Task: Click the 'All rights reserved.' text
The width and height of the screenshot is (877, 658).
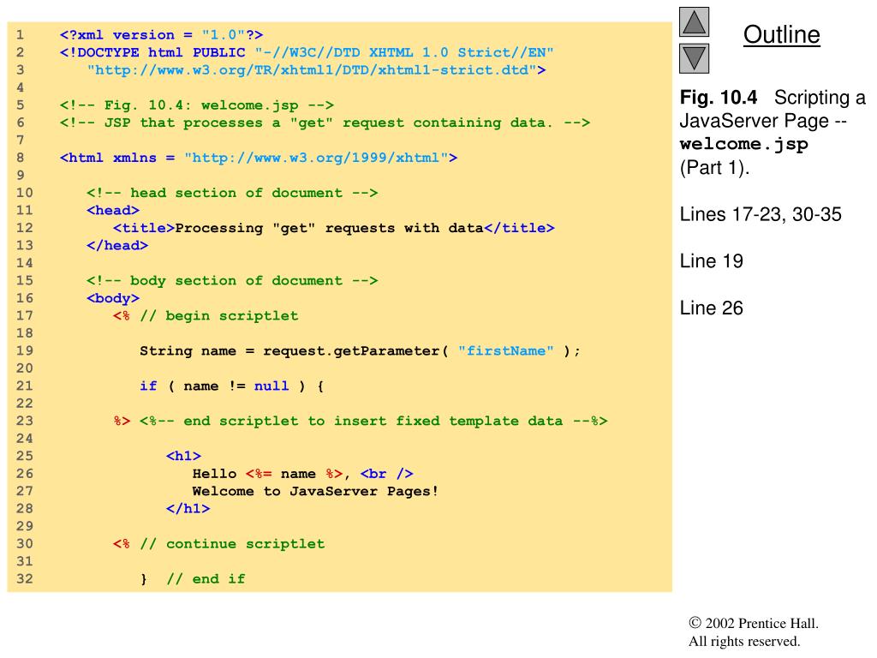Action: tap(744, 641)
